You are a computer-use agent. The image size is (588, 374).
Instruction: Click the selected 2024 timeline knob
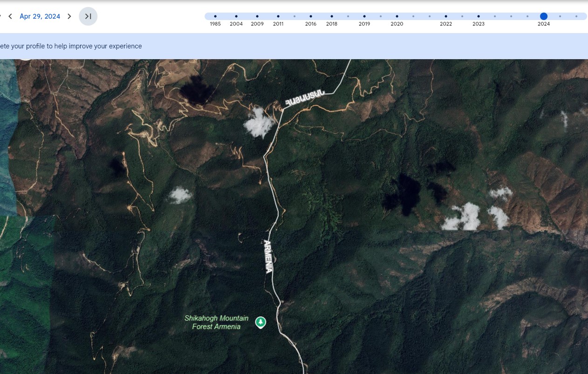tap(544, 16)
